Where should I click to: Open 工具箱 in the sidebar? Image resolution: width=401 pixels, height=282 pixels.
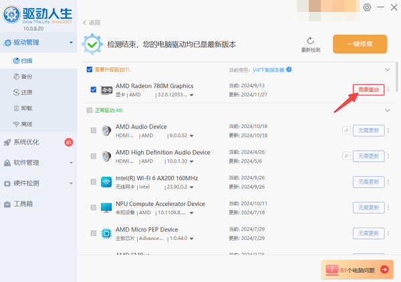point(38,203)
